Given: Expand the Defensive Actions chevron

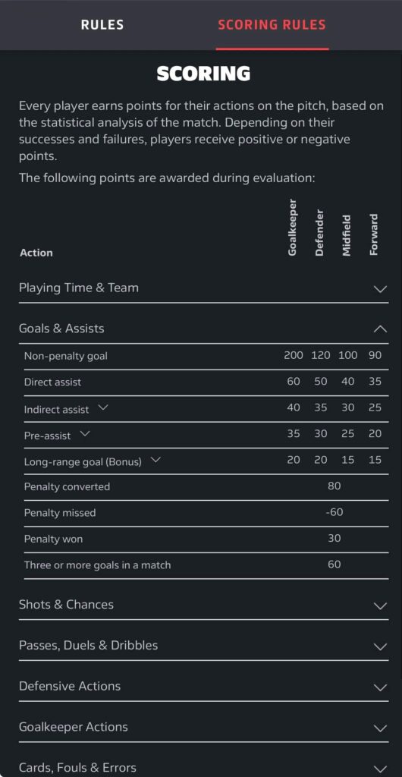Looking at the screenshot, I should click(x=380, y=687).
